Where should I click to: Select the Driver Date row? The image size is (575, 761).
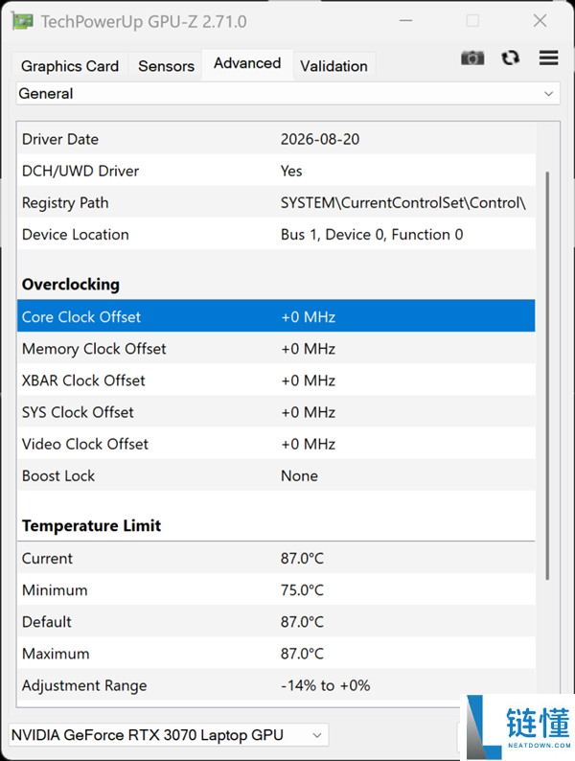276,139
